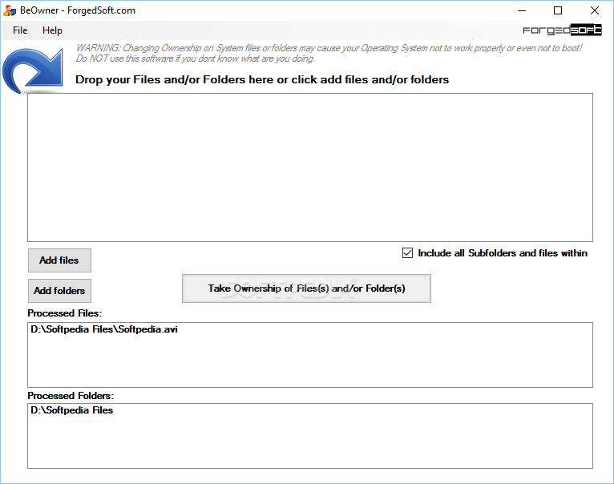
Task: Maximize the BeOwner window
Action: click(x=558, y=10)
